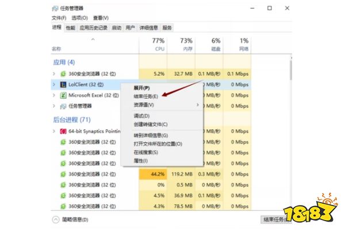
Task: Choose 结束任务(E) in context menu
Action: [145, 96]
